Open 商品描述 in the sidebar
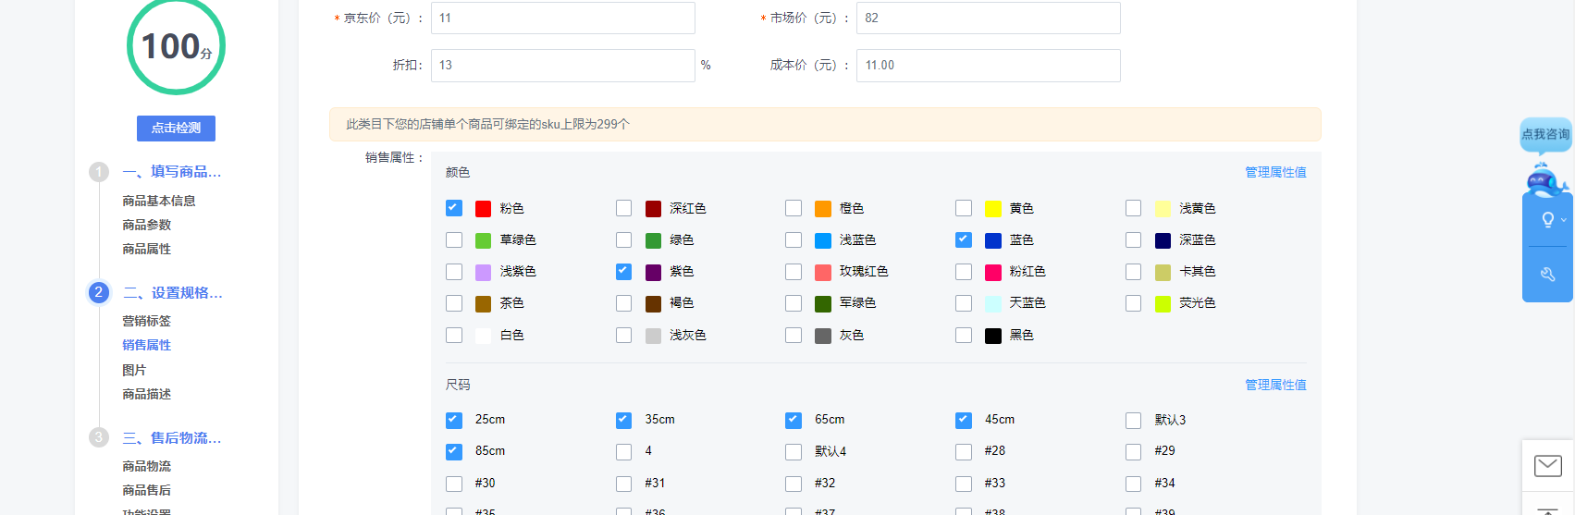The height and width of the screenshot is (515, 1575). click(x=147, y=394)
